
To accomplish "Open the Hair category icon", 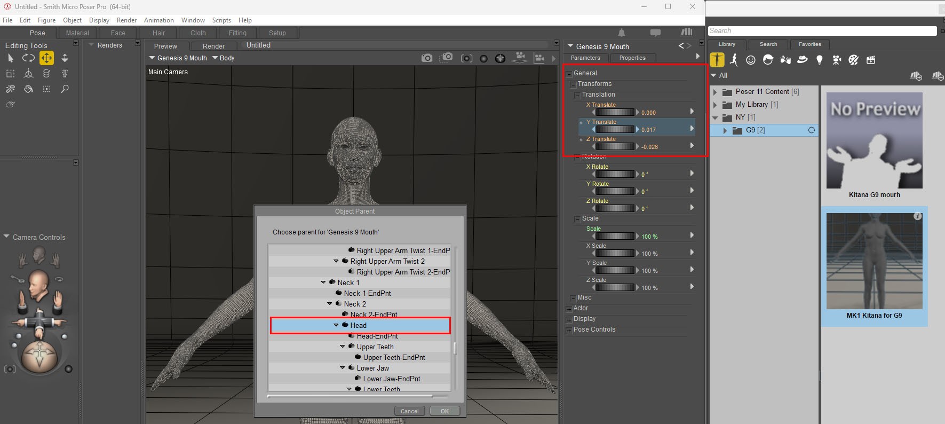I will [x=768, y=60].
